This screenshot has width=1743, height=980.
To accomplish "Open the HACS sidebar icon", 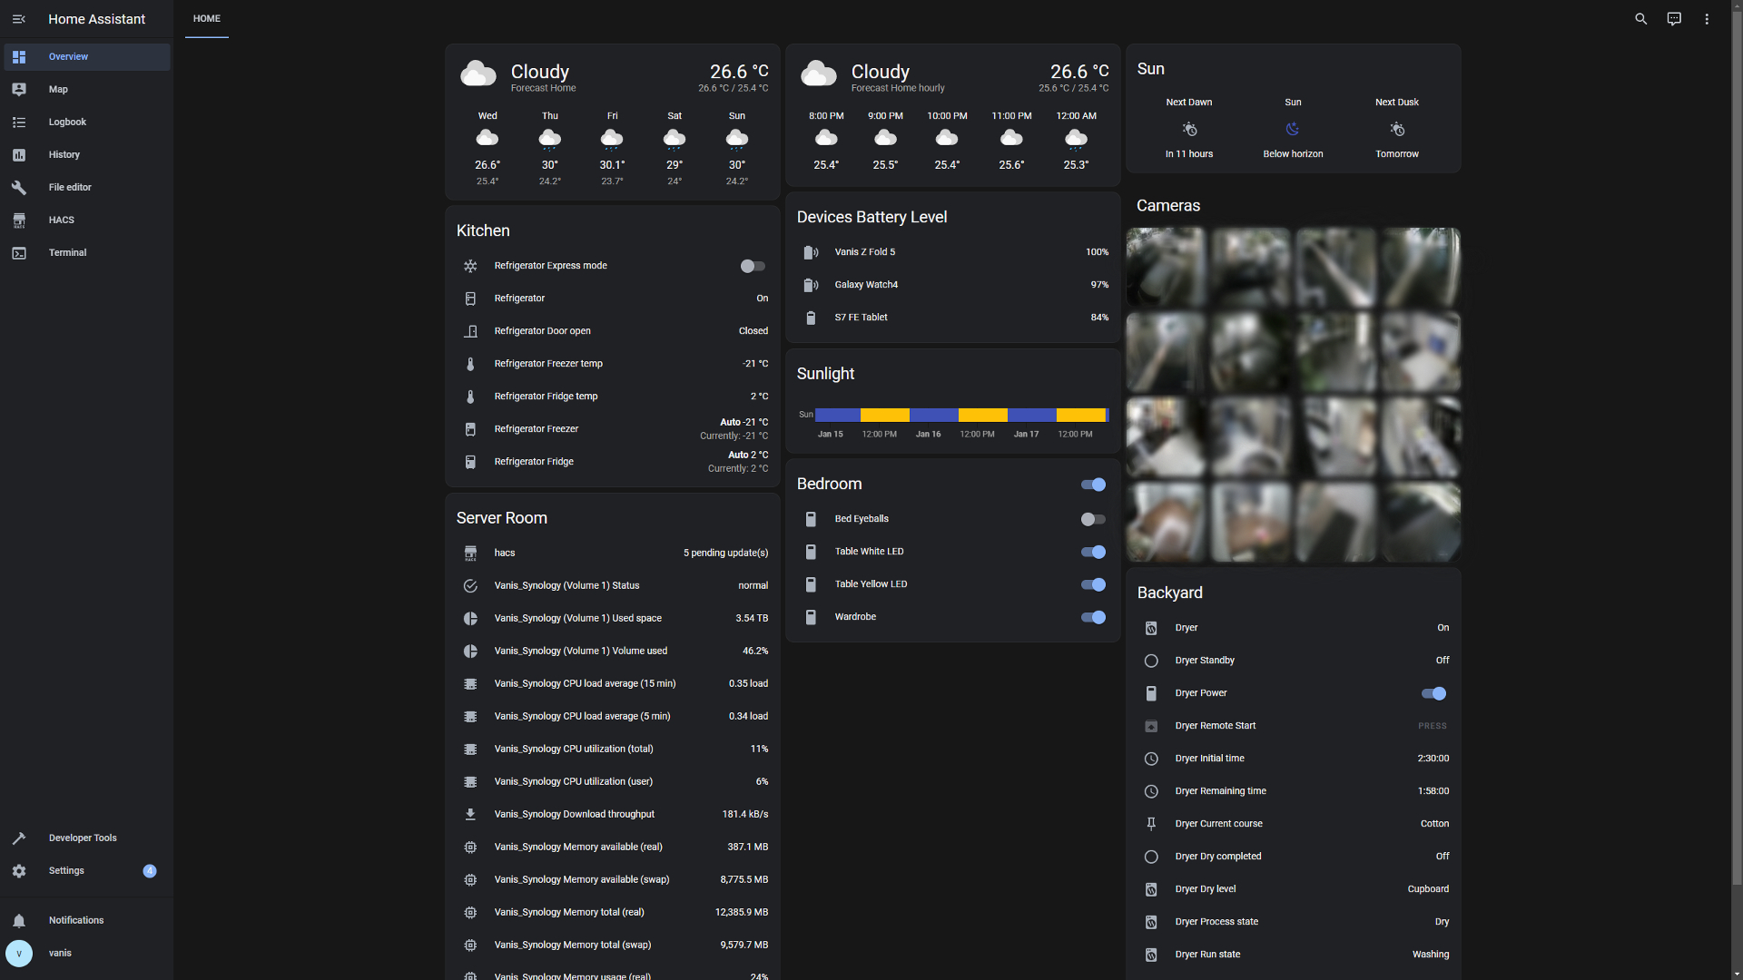I will click(x=19, y=220).
